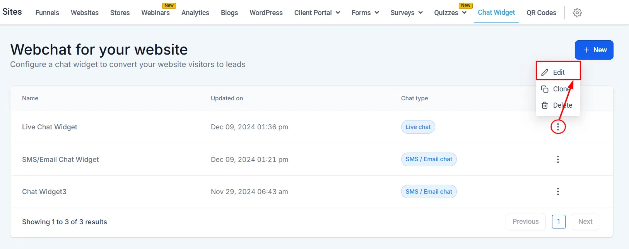The width and height of the screenshot is (629, 249).
Task: Click the pencil icon next to Edit
Action: pos(545,72)
